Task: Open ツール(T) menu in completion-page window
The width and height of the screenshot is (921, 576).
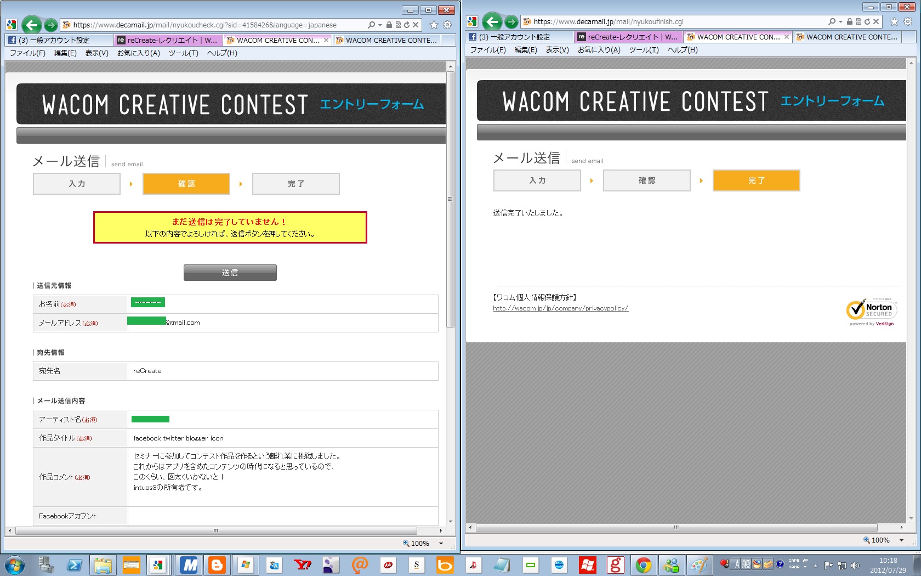Action: (x=644, y=50)
